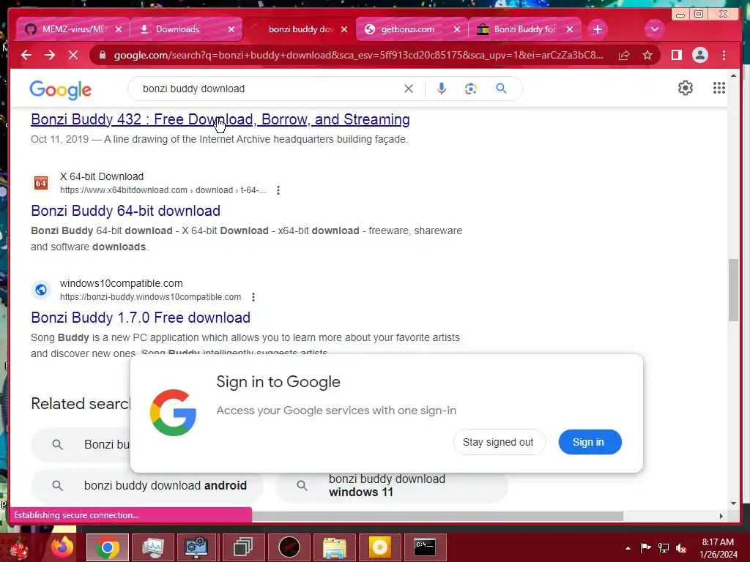Screen dimensions: 750x562
Task: Open Bonzi Buddy 1.7.0 Free download result
Action: pos(141,318)
